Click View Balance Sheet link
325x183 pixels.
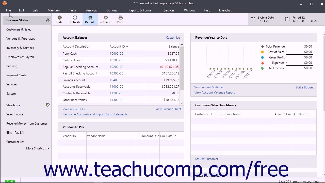(x=168, y=109)
